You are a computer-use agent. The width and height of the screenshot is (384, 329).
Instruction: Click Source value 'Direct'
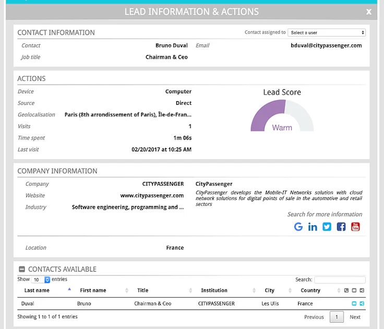[184, 103]
